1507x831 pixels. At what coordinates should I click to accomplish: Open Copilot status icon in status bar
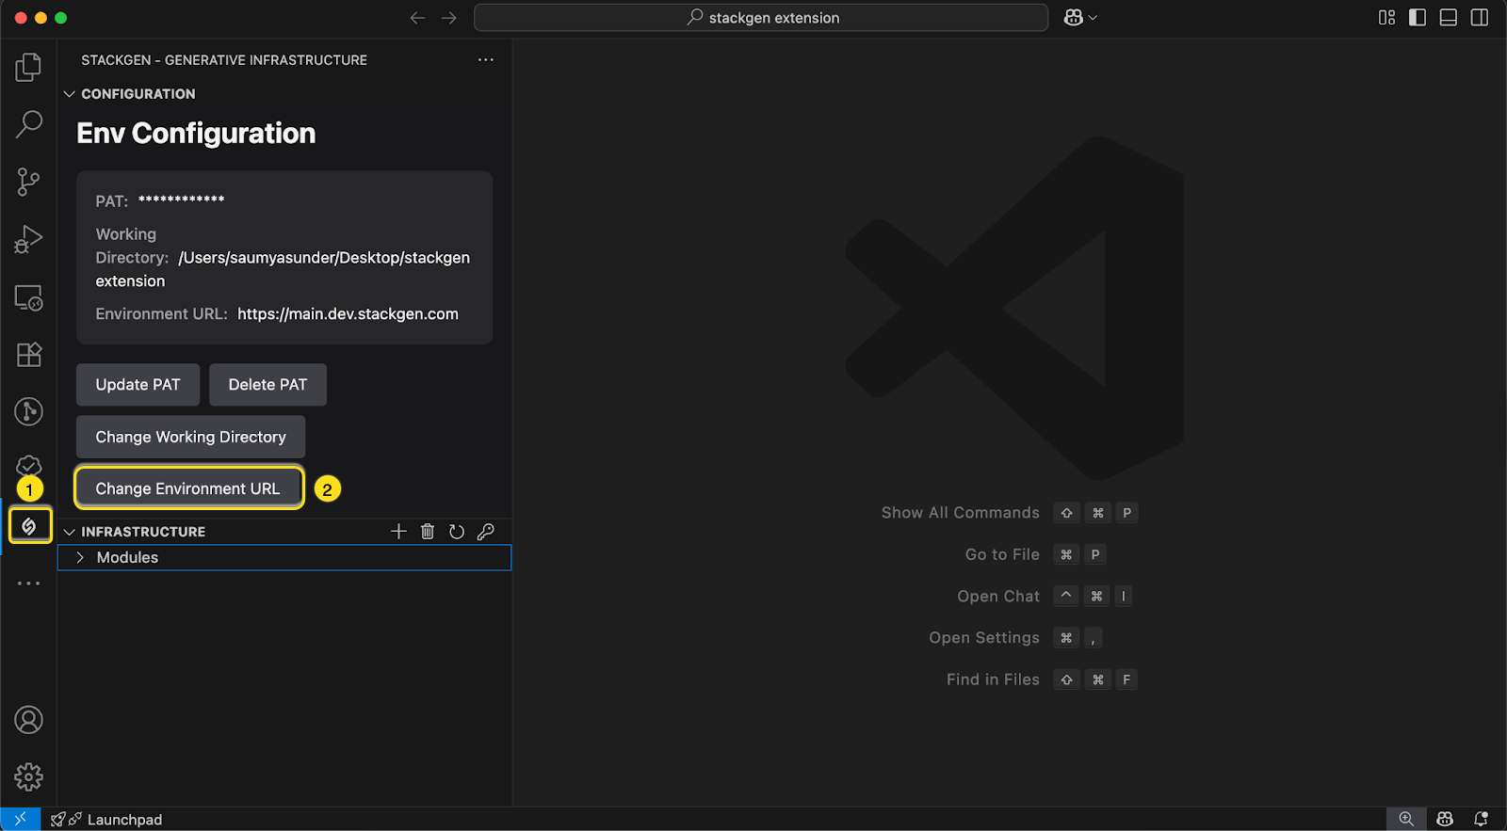click(1445, 819)
